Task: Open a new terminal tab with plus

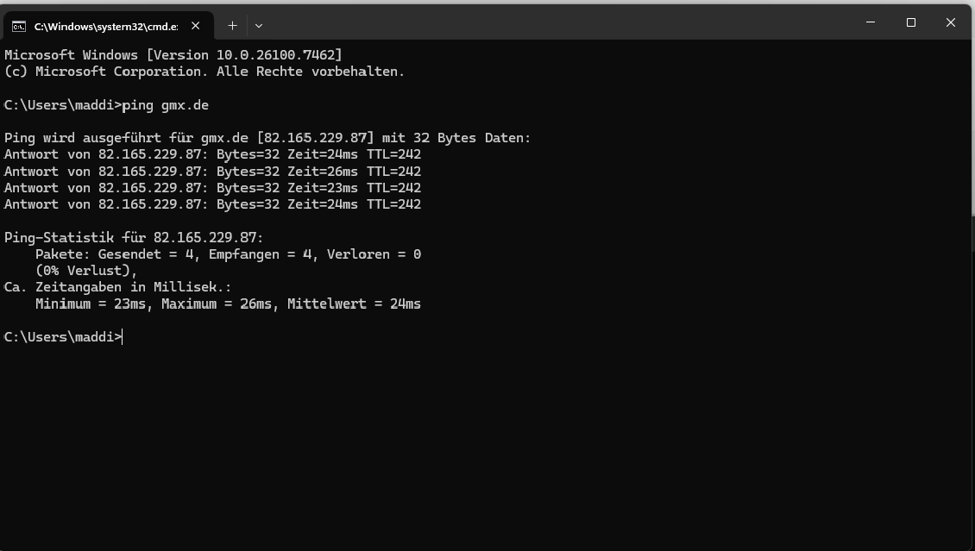Action: pyautogui.click(x=232, y=26)
